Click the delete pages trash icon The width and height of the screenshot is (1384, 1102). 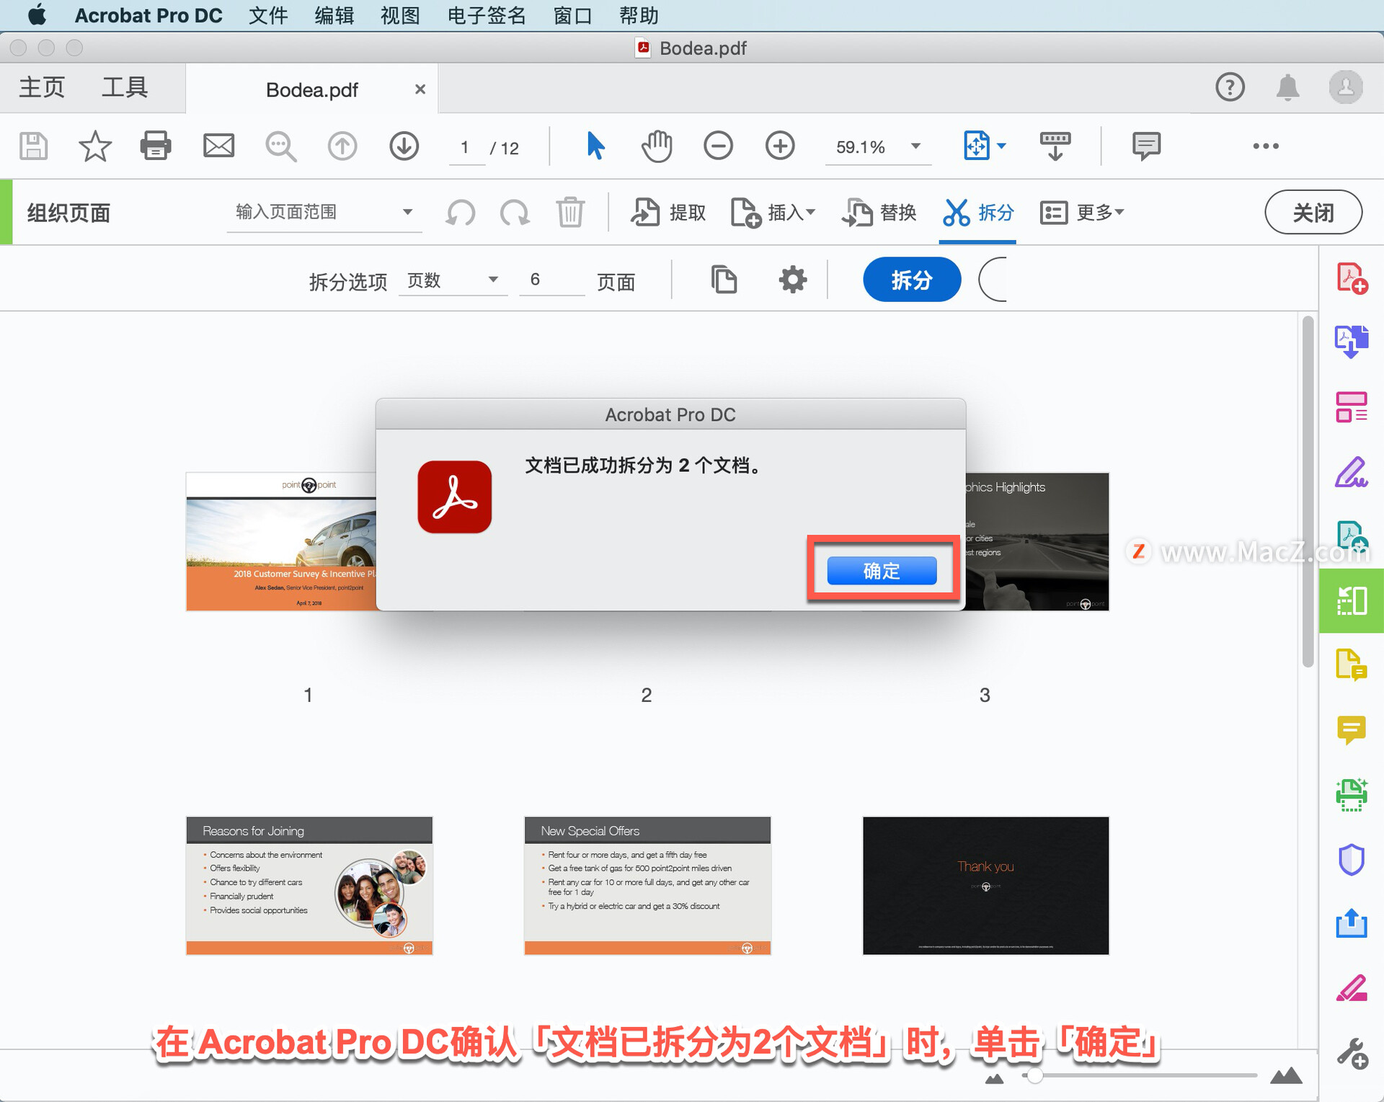[x=569, y=213]
